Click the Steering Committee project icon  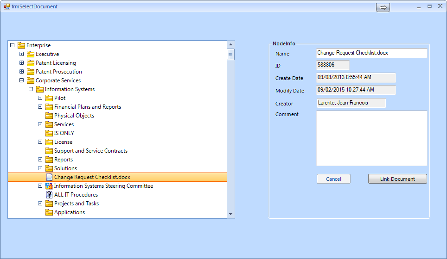(49, 186)
